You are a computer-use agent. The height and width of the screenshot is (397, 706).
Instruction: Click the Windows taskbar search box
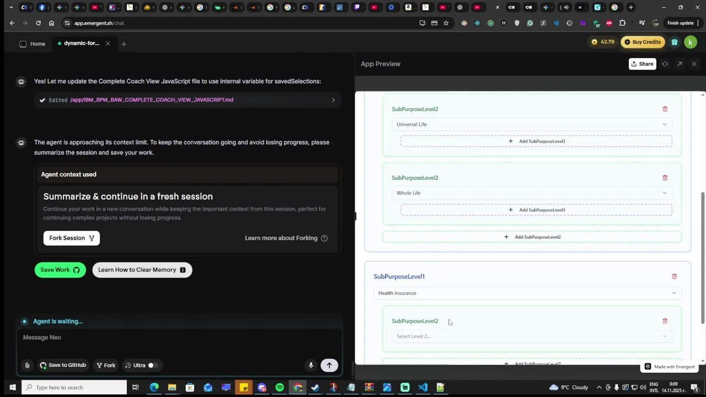point(73,387)
